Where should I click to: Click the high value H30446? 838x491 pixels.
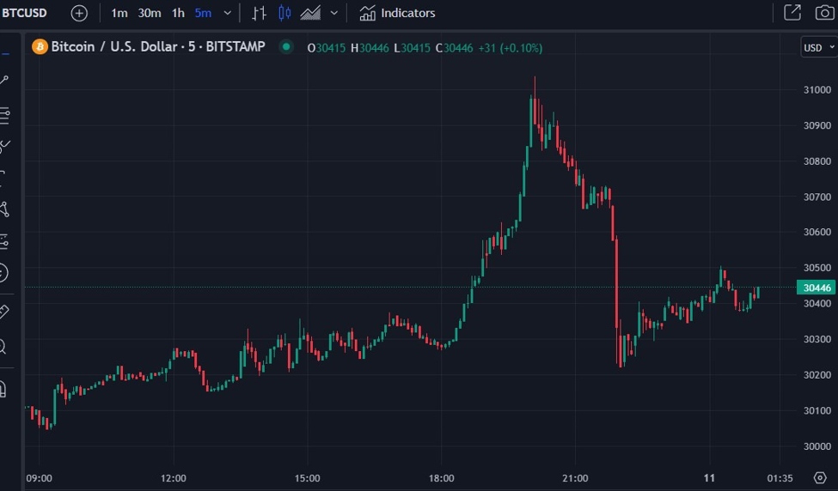click(x=370, y=48)
